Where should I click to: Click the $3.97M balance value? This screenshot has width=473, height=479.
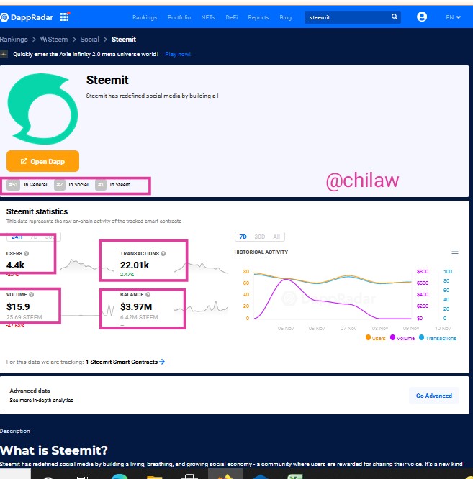point(136,306)
